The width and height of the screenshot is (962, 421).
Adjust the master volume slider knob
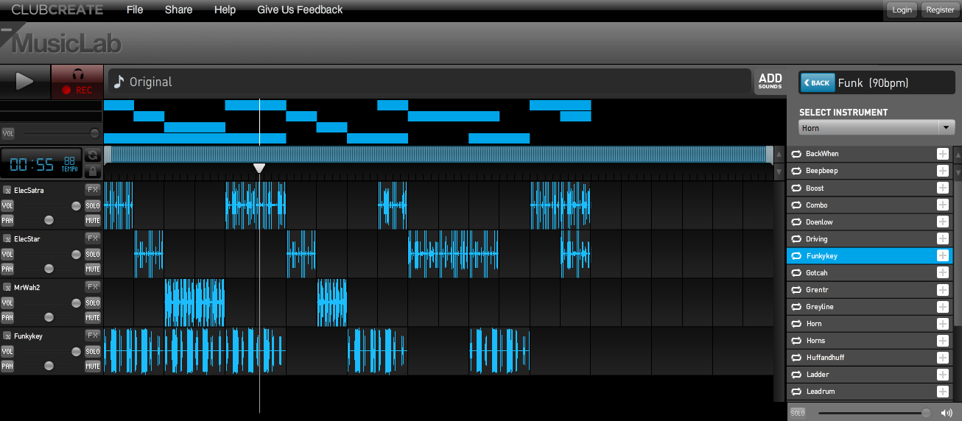(94, 133)
